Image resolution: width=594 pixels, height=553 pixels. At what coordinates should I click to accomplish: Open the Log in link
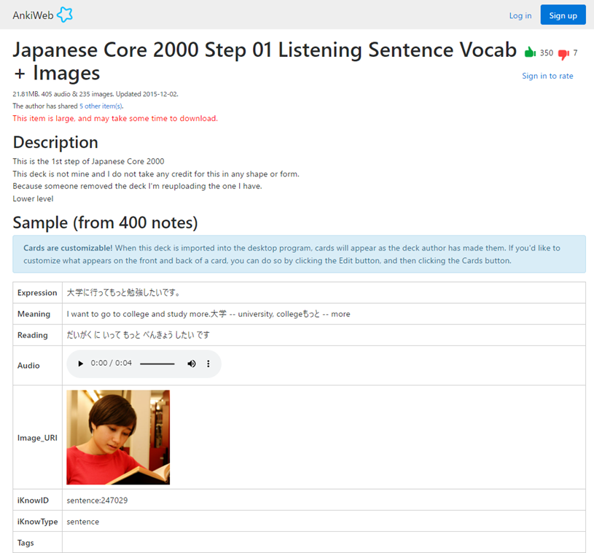click(520, 15)
